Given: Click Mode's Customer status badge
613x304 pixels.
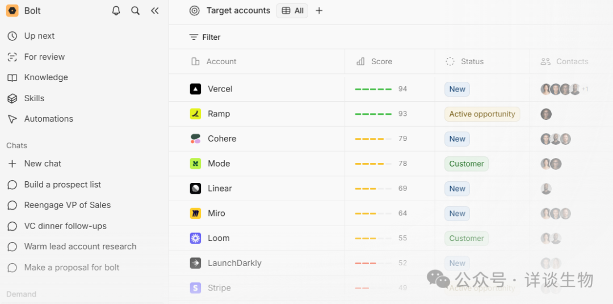Looking at the screenshot, I should coord(467,164).
